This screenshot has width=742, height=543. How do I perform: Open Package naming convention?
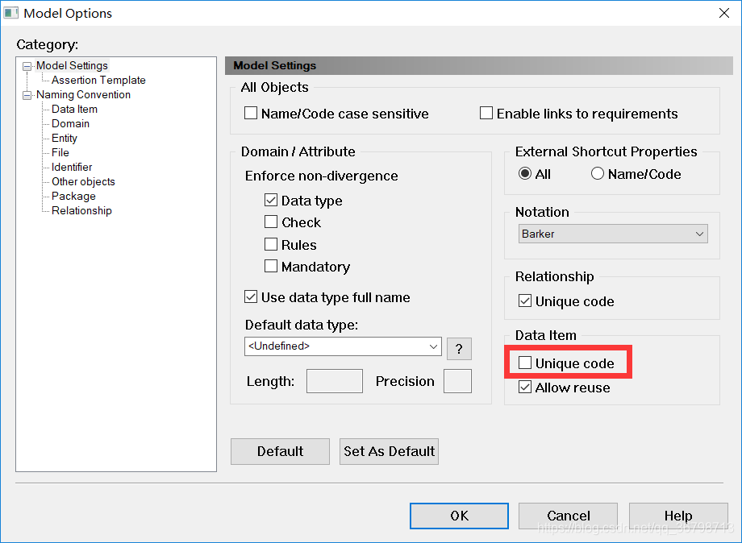73,196
